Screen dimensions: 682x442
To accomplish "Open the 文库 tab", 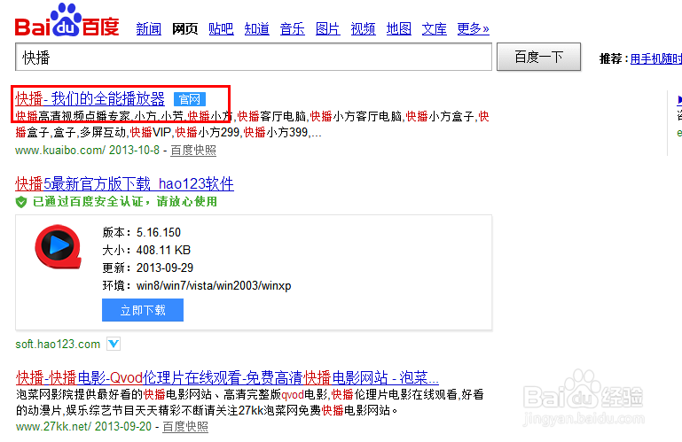I will pos(434,29).
